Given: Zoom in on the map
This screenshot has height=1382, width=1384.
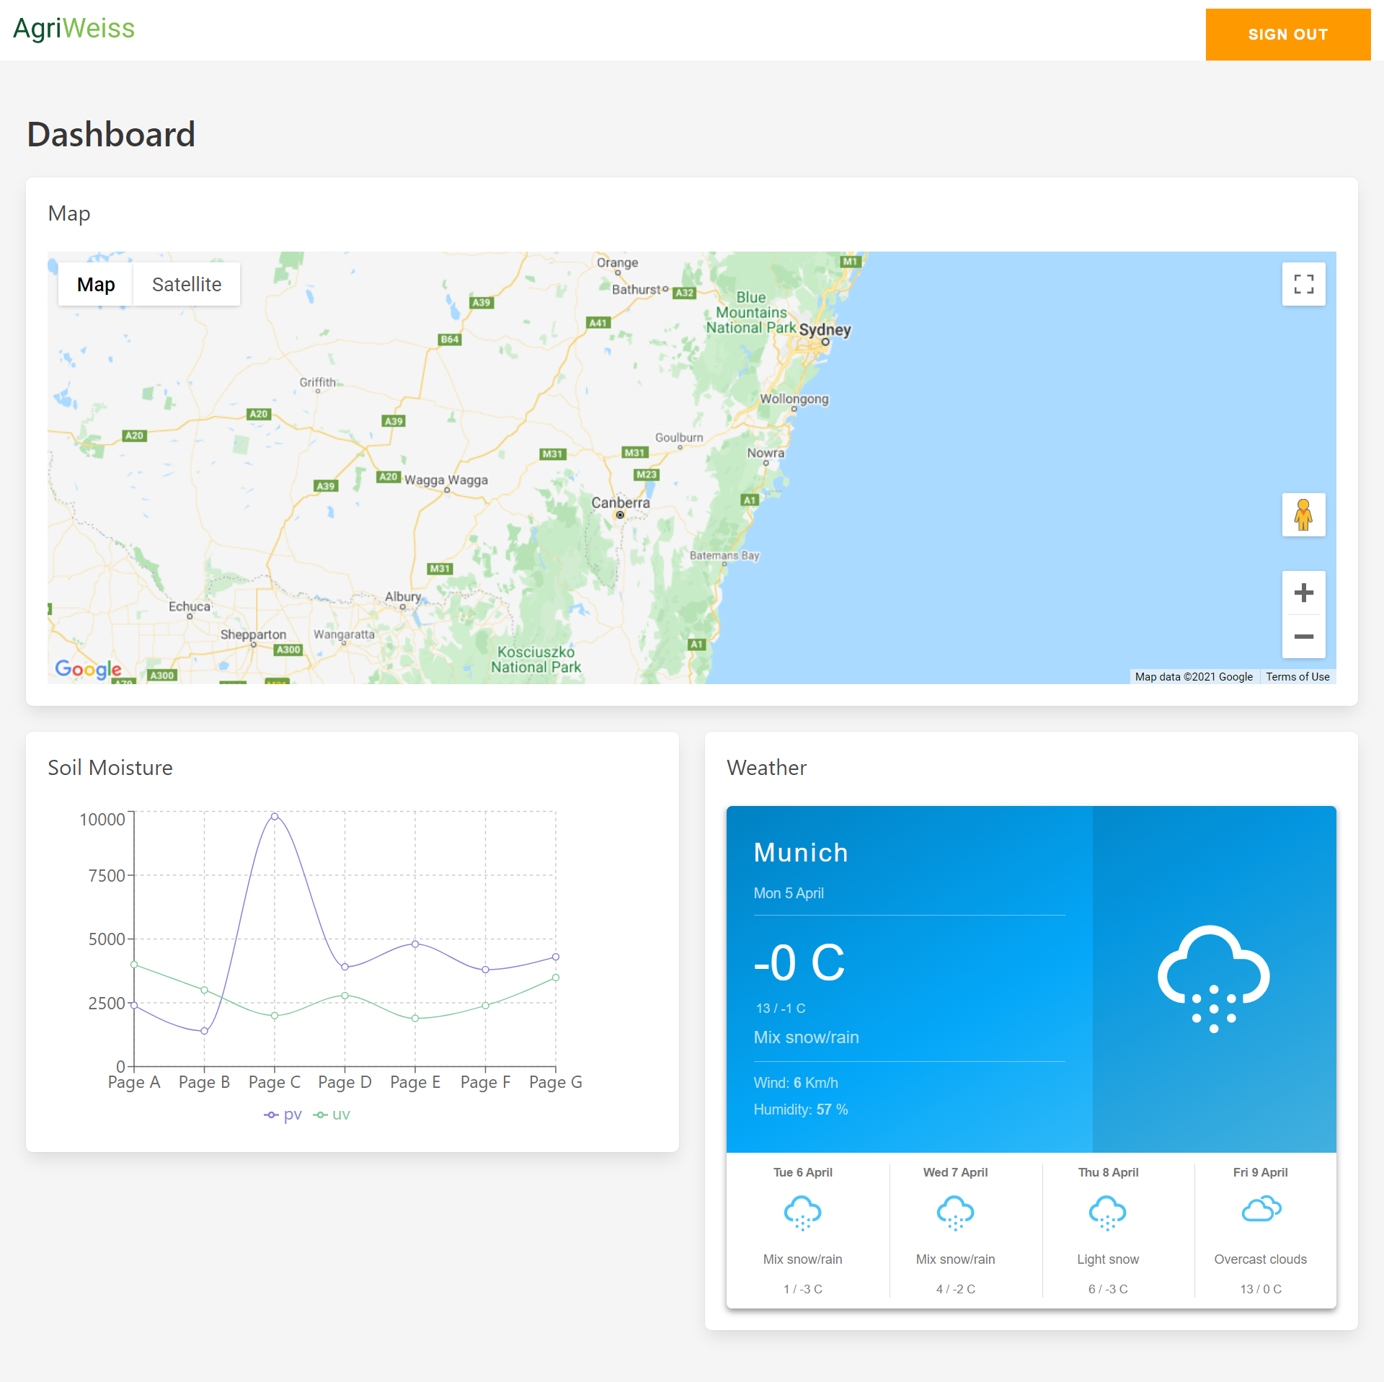Looking at the screenshot, I should coord(1303,593).
